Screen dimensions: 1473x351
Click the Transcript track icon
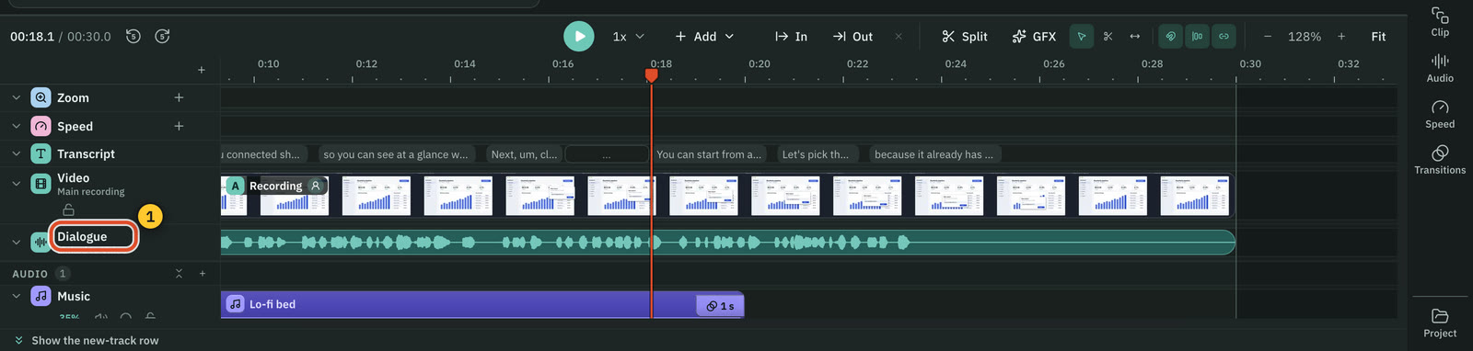[41, 153]
